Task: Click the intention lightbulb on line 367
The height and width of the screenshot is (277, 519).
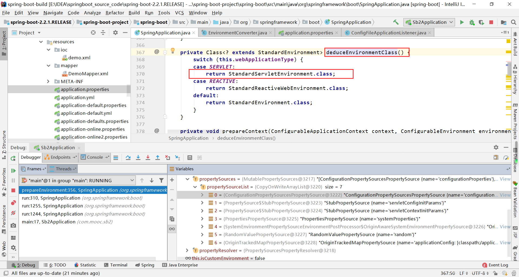Action: [x=173, y=51]
